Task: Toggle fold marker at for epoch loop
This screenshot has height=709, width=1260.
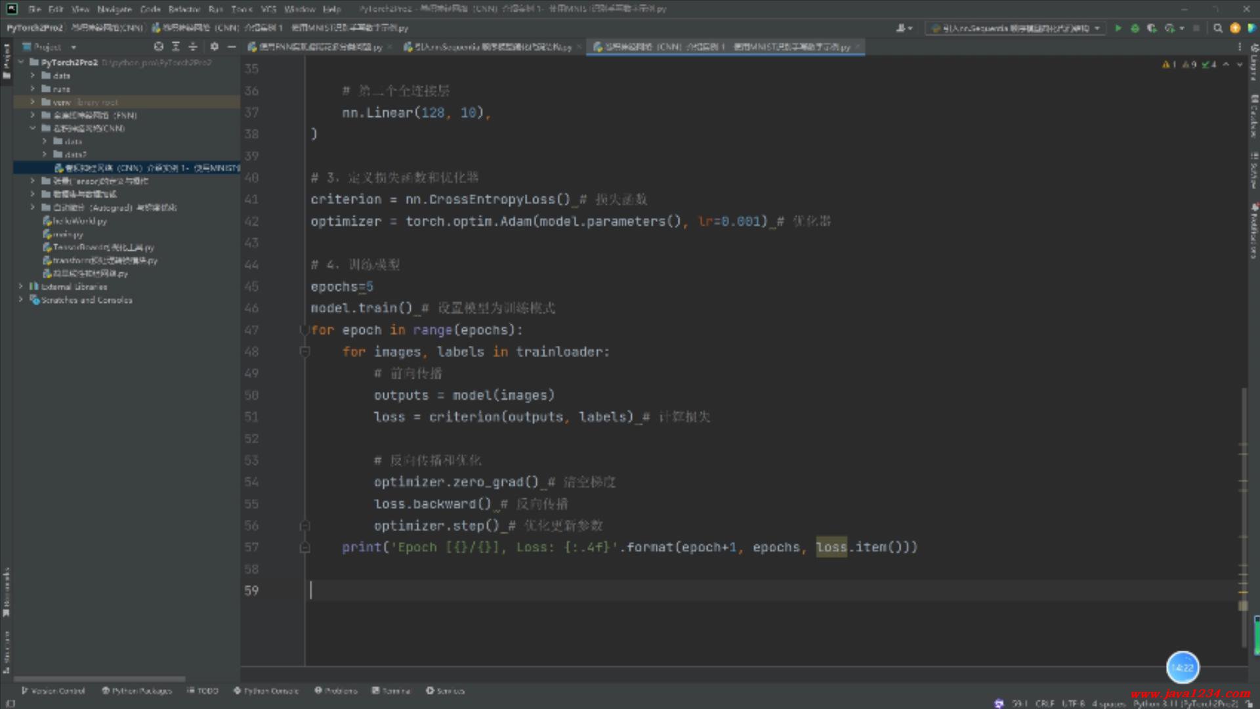Action: tap(304, 330)
